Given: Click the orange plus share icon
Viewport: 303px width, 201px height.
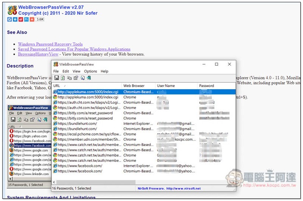Looking at the screenshot, I should 32,19.
